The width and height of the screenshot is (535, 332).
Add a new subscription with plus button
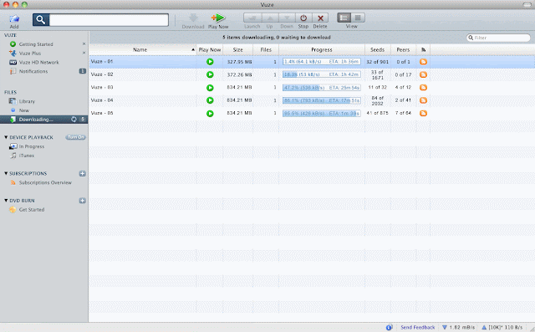click(x=82, y=174)
